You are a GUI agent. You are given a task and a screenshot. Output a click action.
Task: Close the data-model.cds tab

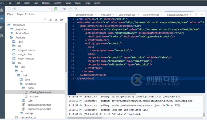pyautogui.click(x=138, y=15)
